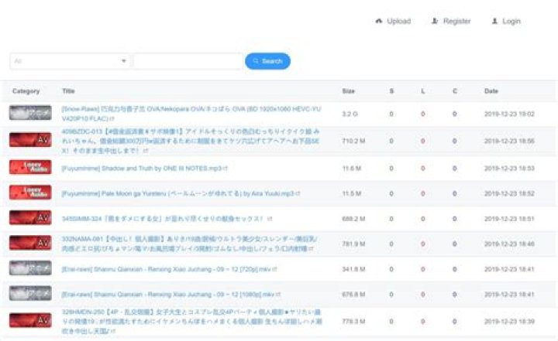558x341 pixels.
Task: Sort by the S seeders column
Action: pos(391,91)
